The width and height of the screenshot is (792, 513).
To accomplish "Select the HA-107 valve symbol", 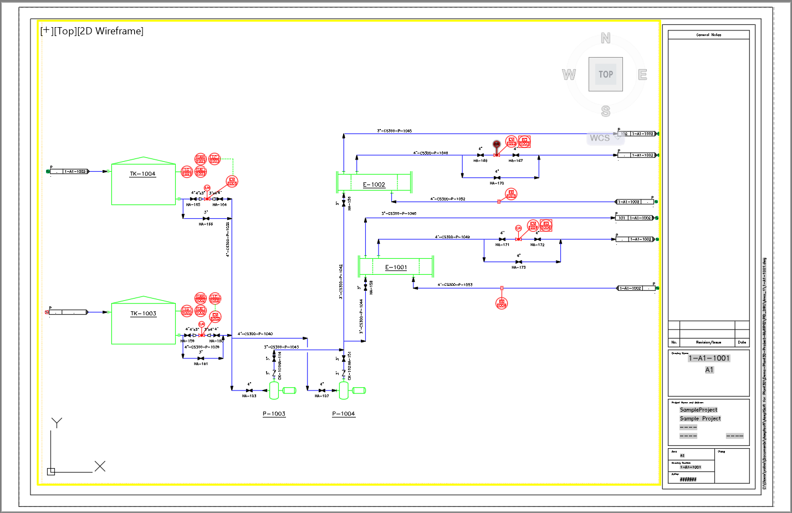I will click(322, 391).
